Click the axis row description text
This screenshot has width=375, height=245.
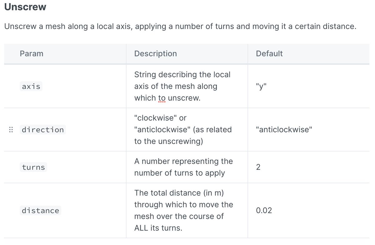click(182, 86)
